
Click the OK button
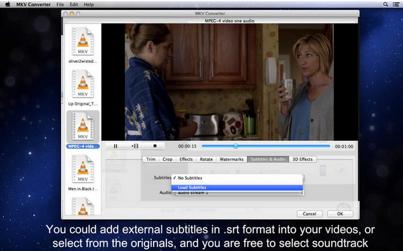click(x=340, y=213)
